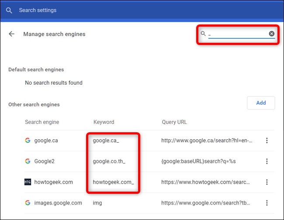
Task: Click the images.google.com query URL text
Action: click(x=206, y=203)
